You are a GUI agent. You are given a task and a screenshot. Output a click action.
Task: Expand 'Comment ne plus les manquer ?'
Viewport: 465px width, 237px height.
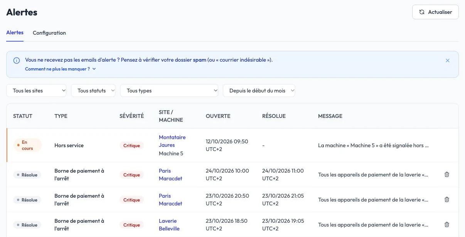point(60,69)
